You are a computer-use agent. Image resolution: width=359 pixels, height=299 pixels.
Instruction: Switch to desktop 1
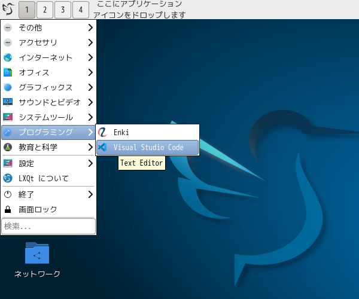click(27, 10)
